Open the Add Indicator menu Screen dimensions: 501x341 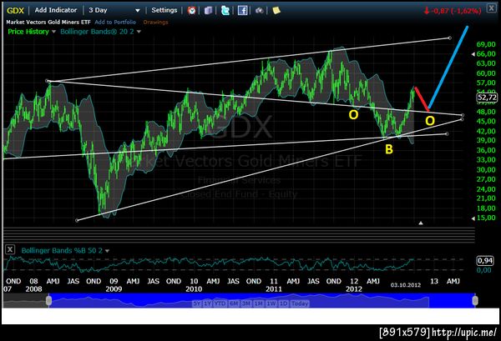tap(56, 10)
